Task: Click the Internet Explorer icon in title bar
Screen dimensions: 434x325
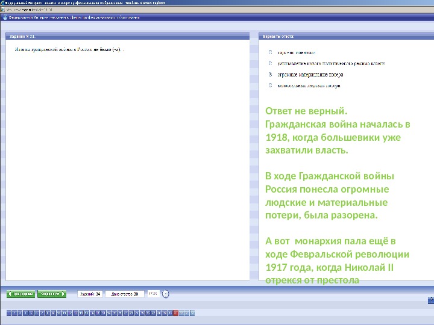Action: point(2,3)
